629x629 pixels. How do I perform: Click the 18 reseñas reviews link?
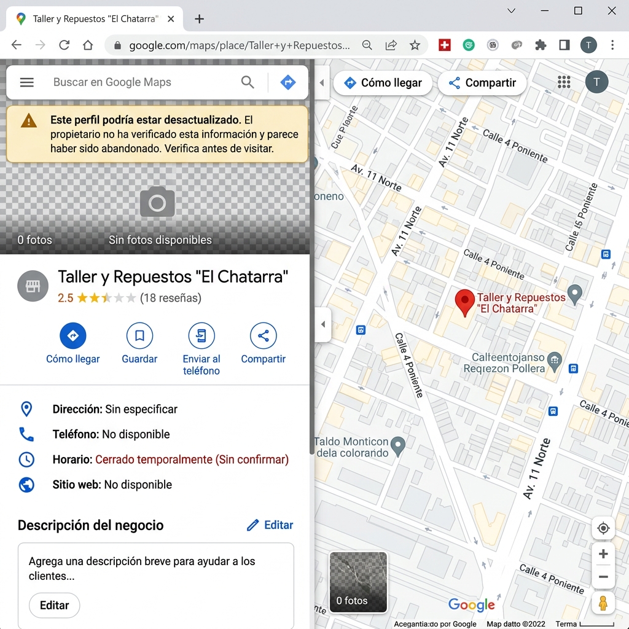[x=171, y=298]
